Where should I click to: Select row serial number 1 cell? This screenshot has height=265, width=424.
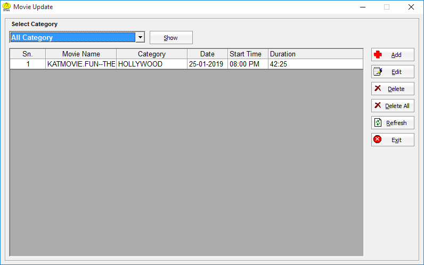pos(28,64)
